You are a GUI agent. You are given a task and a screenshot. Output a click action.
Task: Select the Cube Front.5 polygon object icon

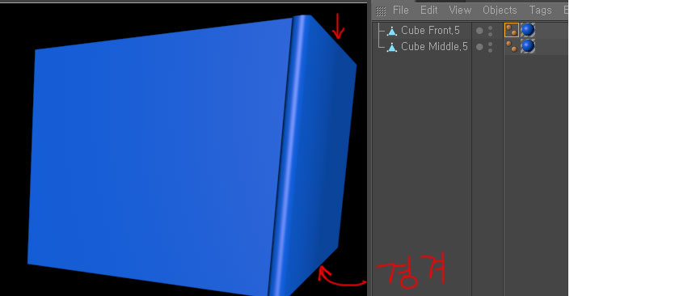(x=391, y=31)
